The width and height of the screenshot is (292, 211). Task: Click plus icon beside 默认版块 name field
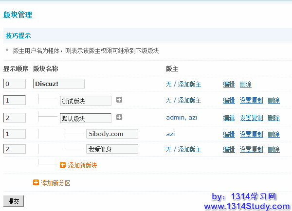point(119,117)
